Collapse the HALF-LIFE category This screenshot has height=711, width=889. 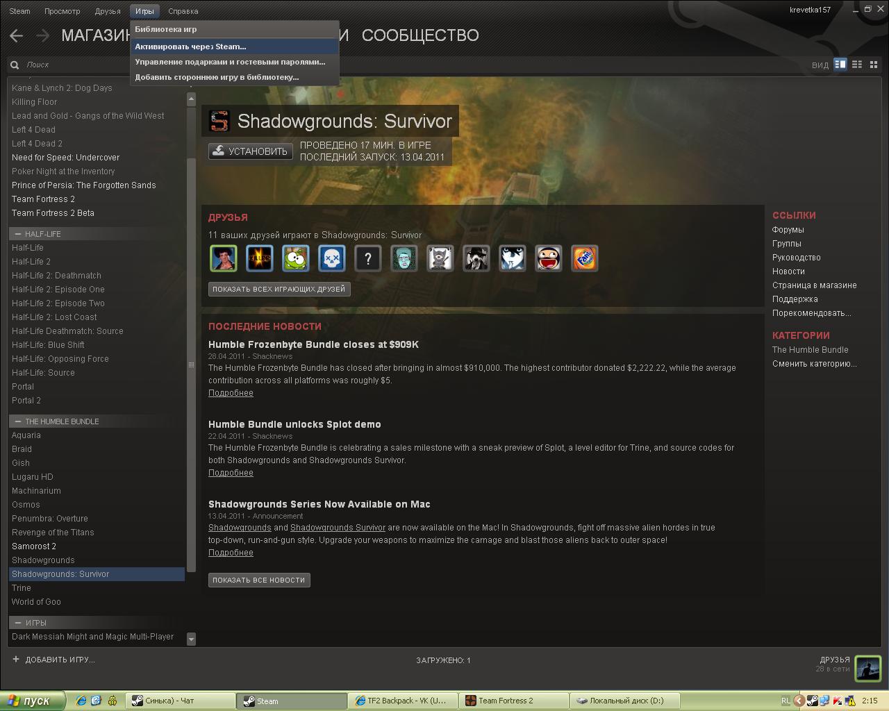18,234
